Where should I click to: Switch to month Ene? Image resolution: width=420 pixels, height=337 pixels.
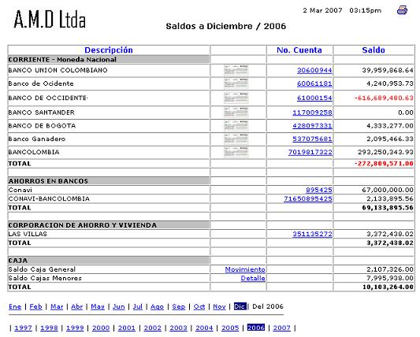click(15, 306)
